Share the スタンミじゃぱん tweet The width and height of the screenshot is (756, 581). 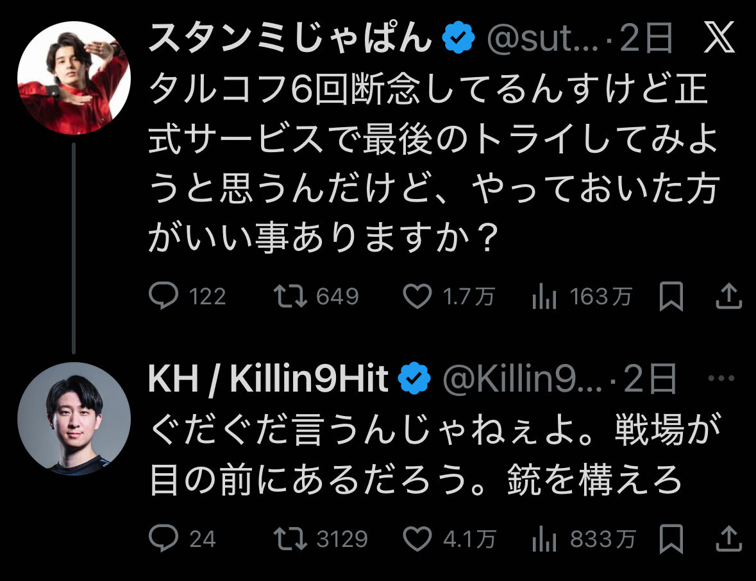728,296
